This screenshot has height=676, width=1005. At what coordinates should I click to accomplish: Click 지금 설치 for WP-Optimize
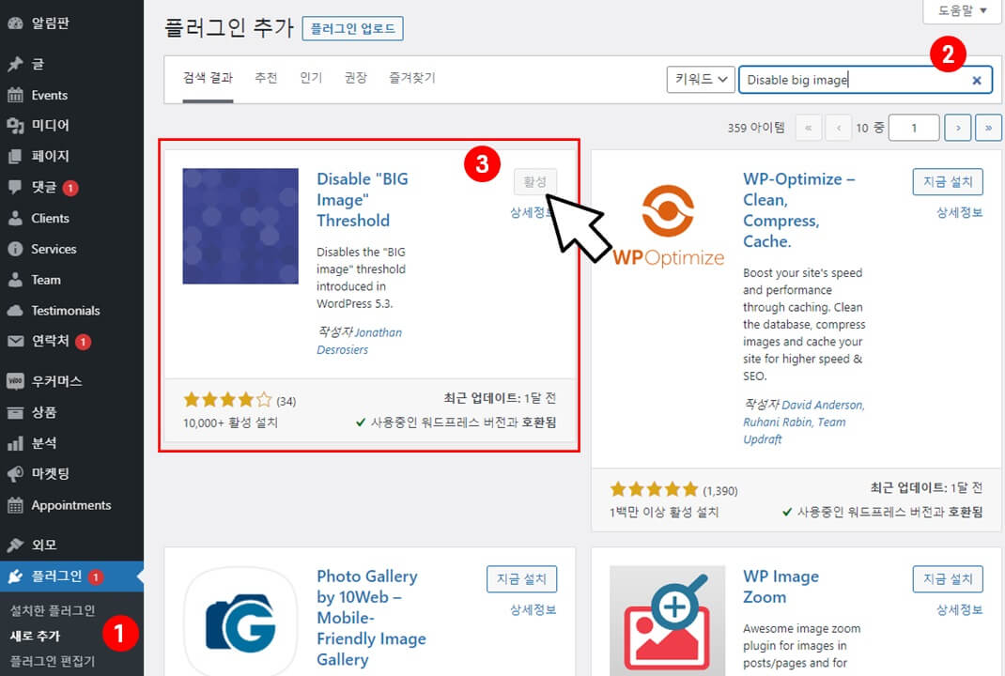(948, 182)
